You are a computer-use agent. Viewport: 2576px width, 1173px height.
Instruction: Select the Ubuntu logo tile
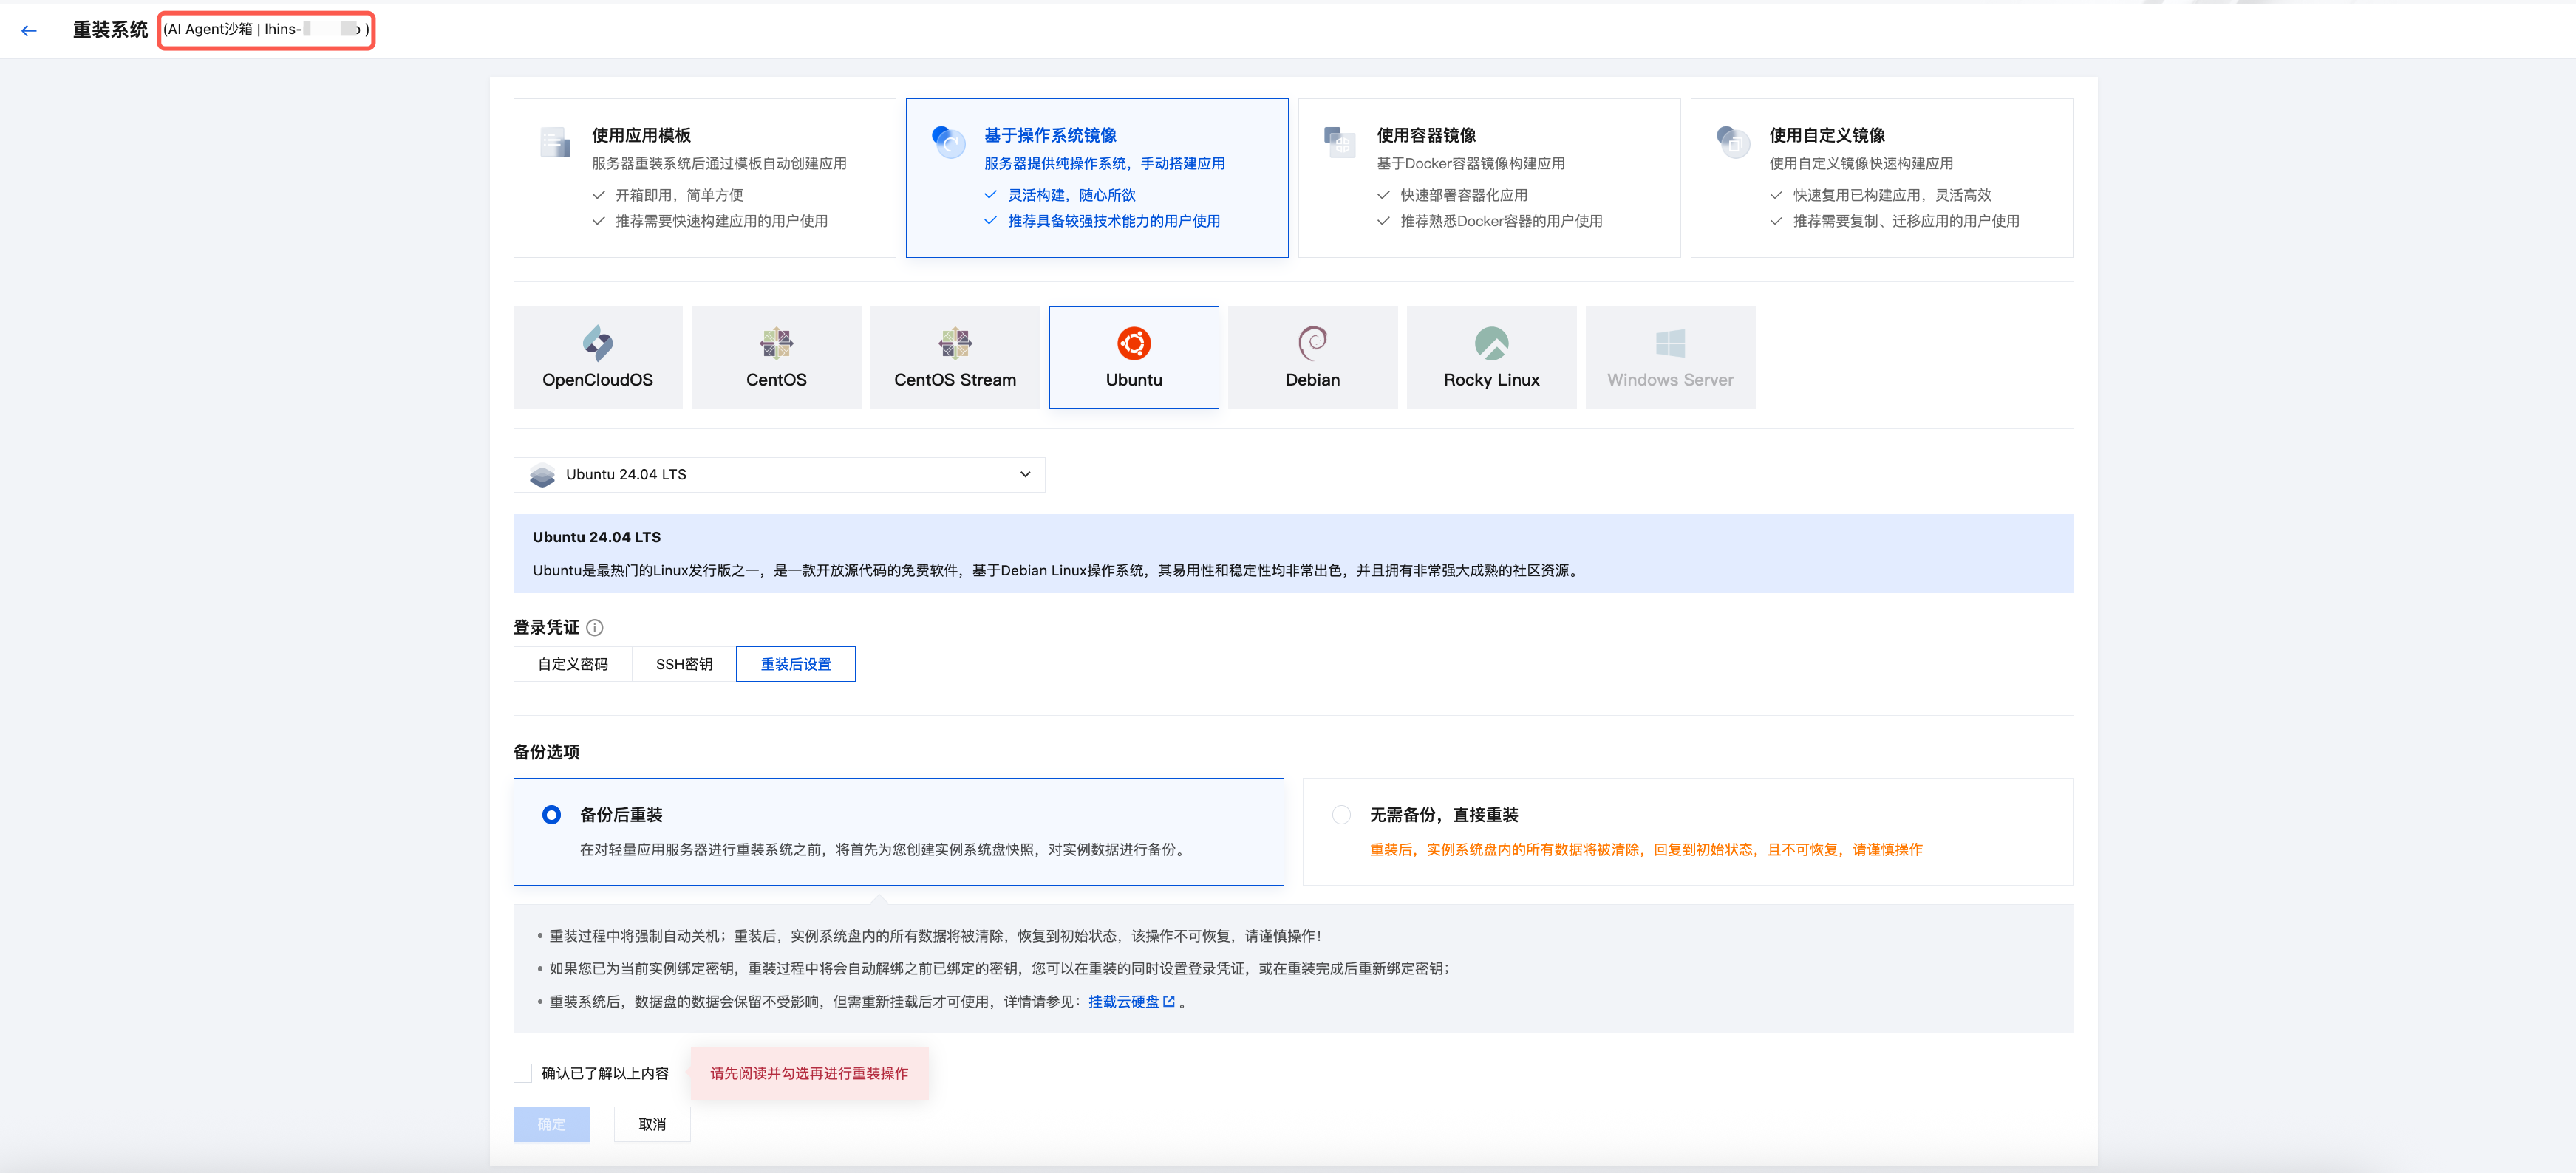(1133, 344)
